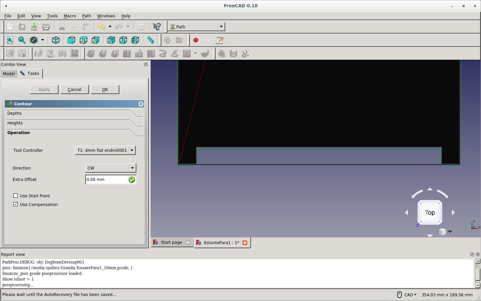Open the Edit menu

coord(21,16)
